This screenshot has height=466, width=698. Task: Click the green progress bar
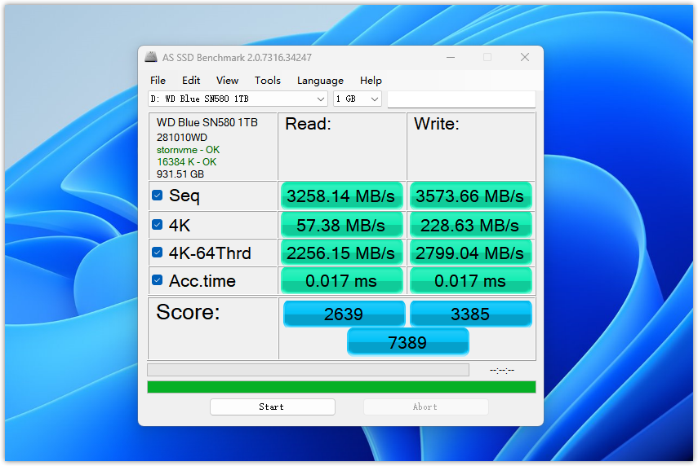tap(341, 387)
